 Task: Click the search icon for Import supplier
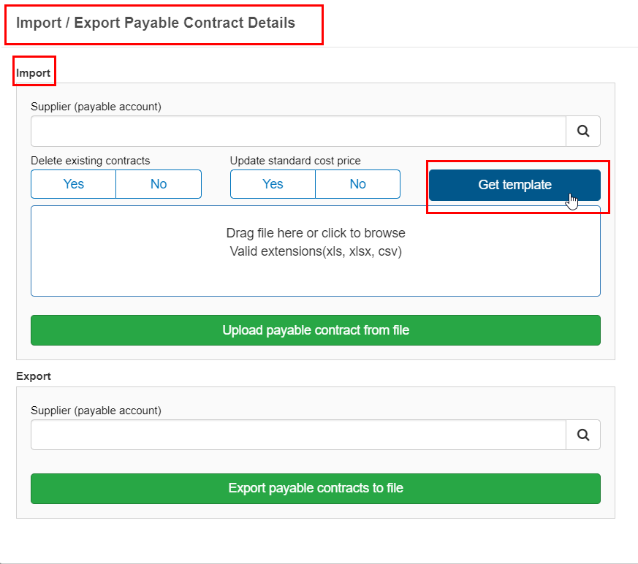click(x=583, y=131)
